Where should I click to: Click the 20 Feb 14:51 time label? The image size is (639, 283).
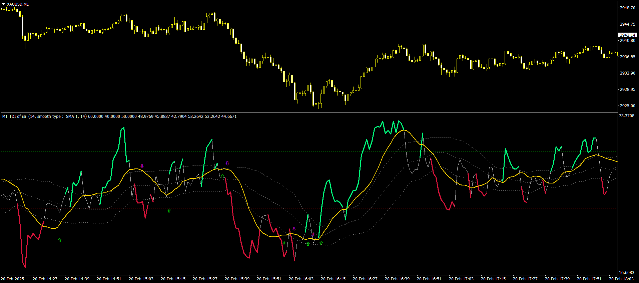109,279
